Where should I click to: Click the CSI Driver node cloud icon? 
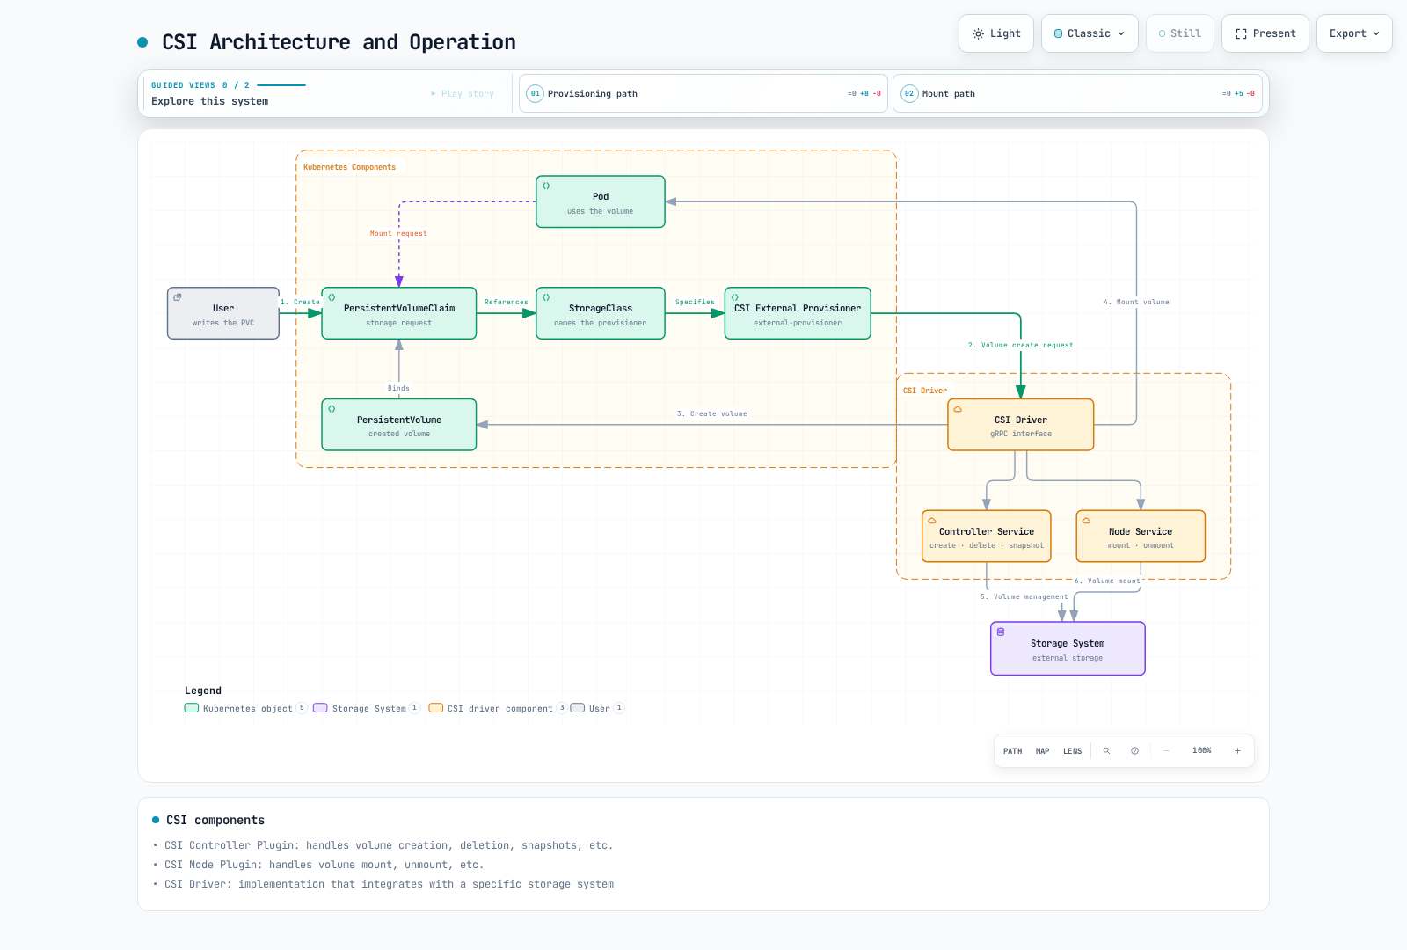point(958,409)
